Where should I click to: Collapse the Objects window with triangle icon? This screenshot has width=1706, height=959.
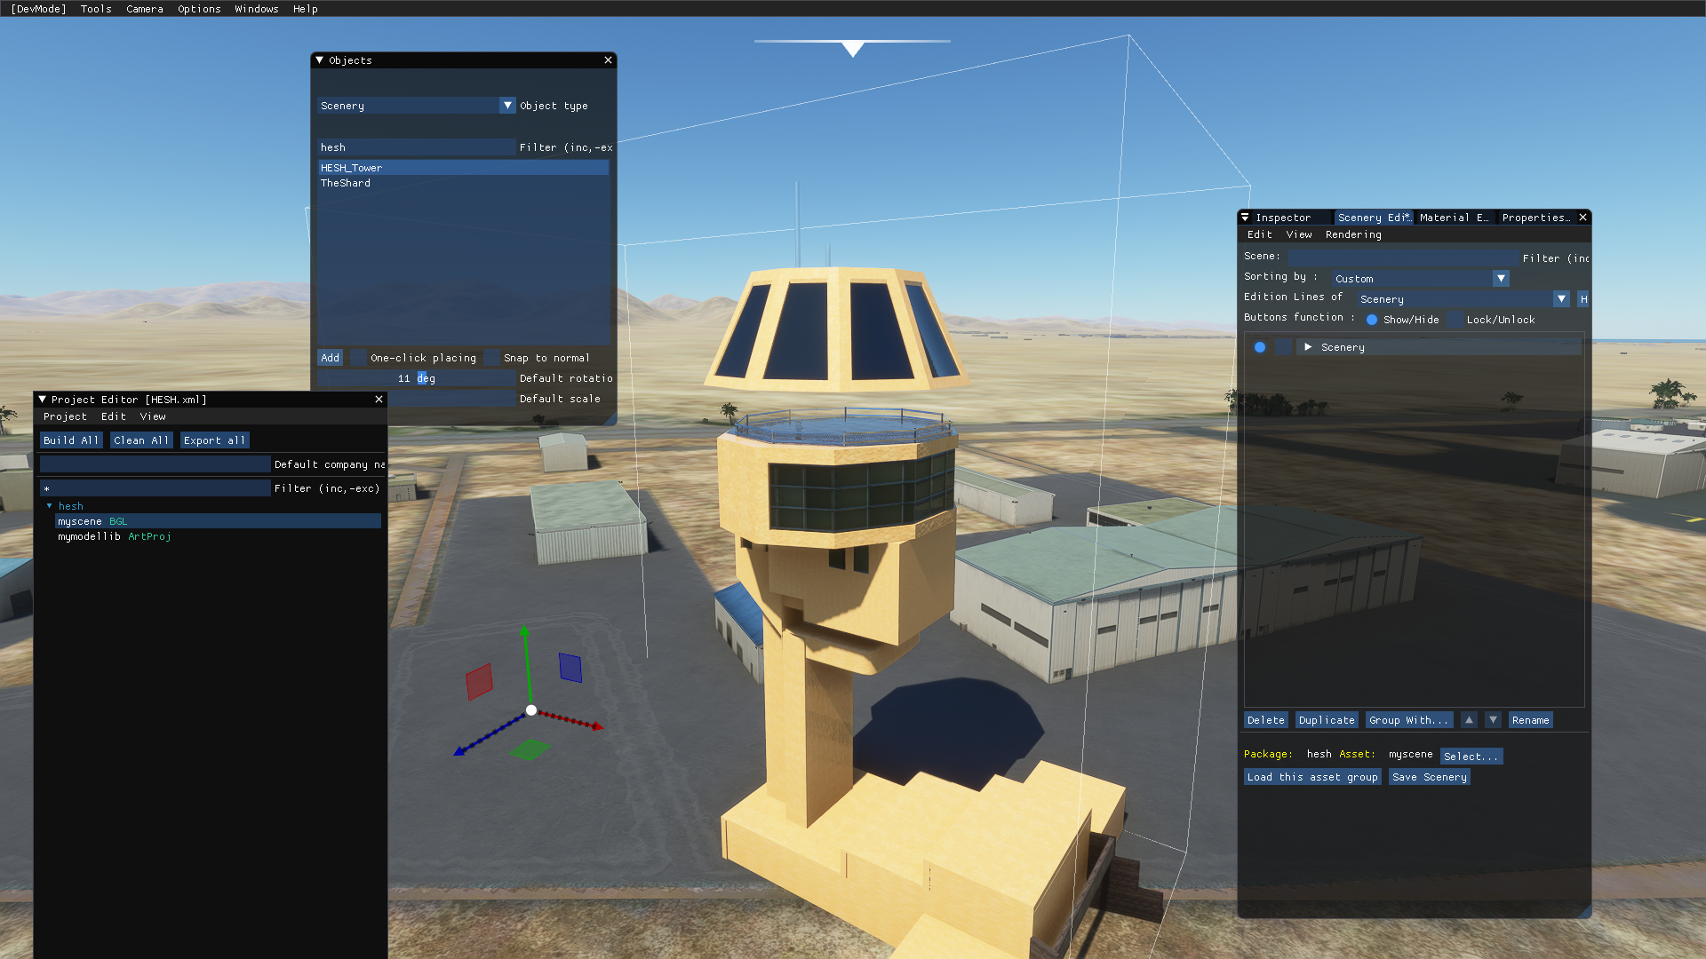click(320, 60)
